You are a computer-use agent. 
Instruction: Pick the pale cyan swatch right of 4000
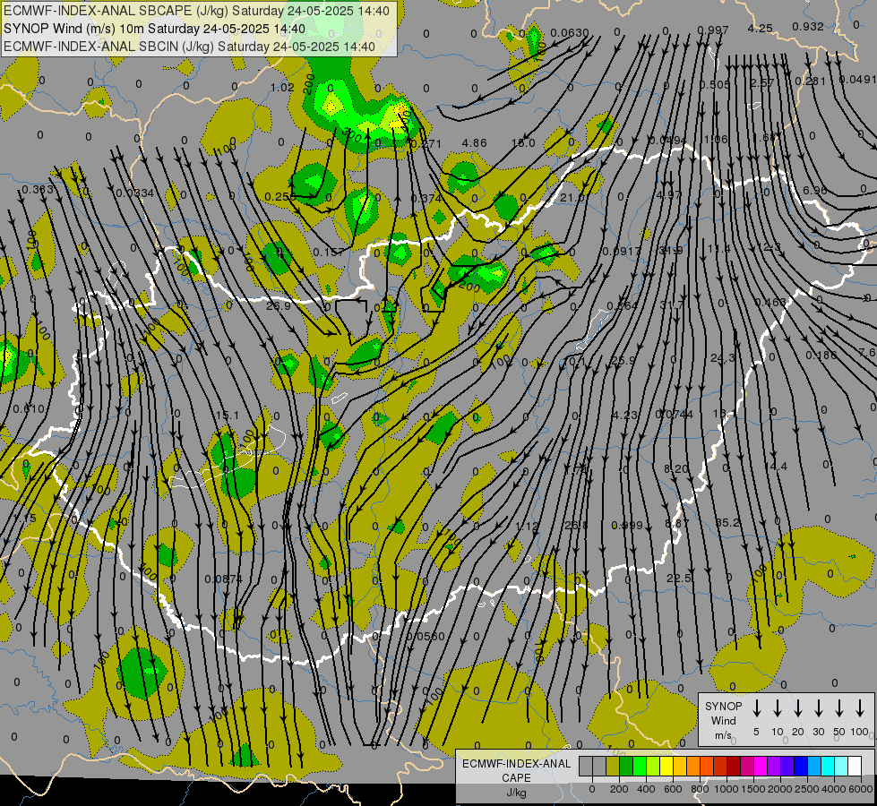840,766
